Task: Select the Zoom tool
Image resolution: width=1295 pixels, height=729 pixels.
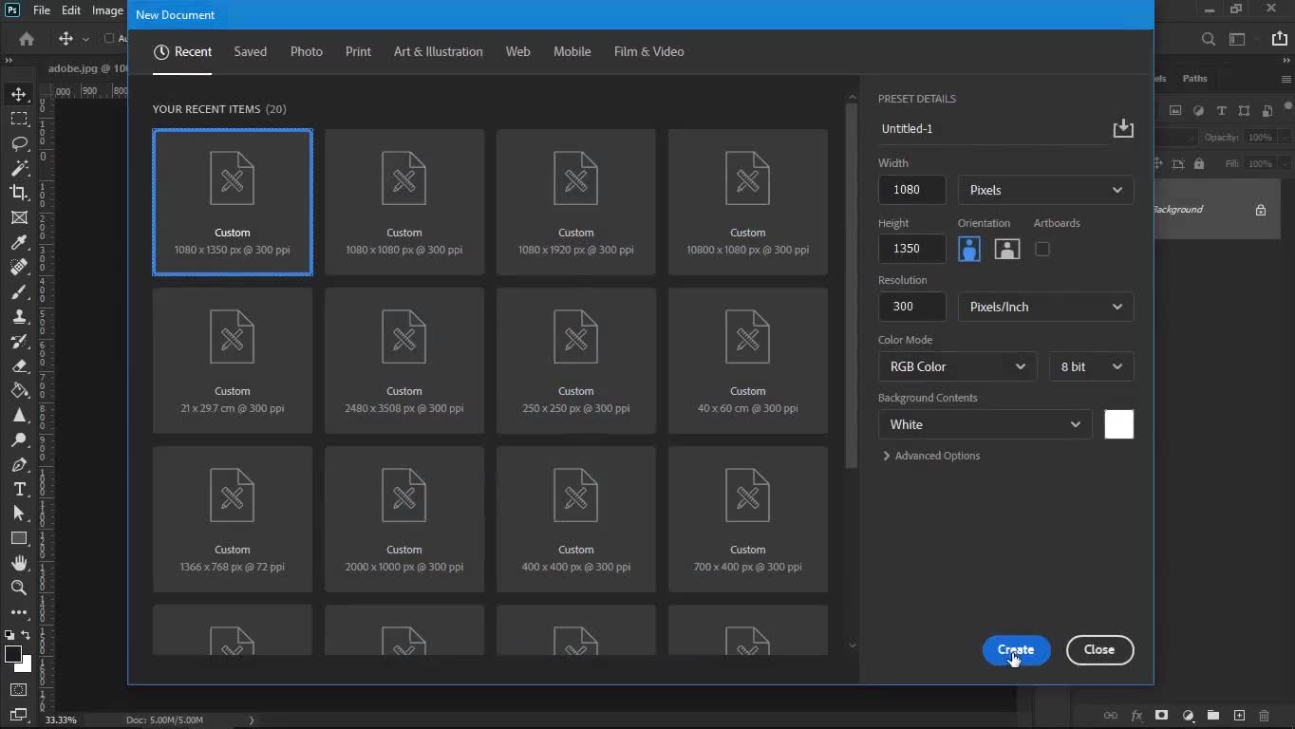Action: (x=19, y=588)
